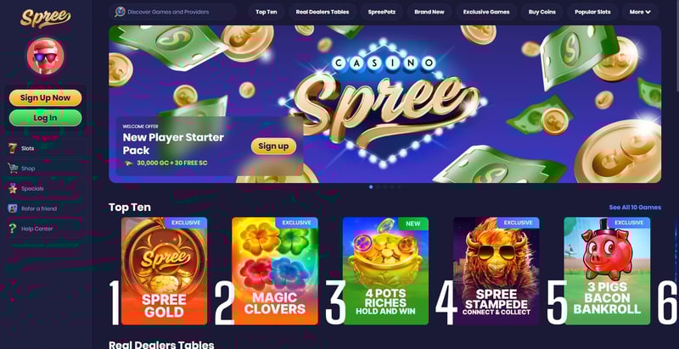Expand the More dropdown menu
Image resolution: width=679 pixels, height=349 pixels.
point(640,12)
